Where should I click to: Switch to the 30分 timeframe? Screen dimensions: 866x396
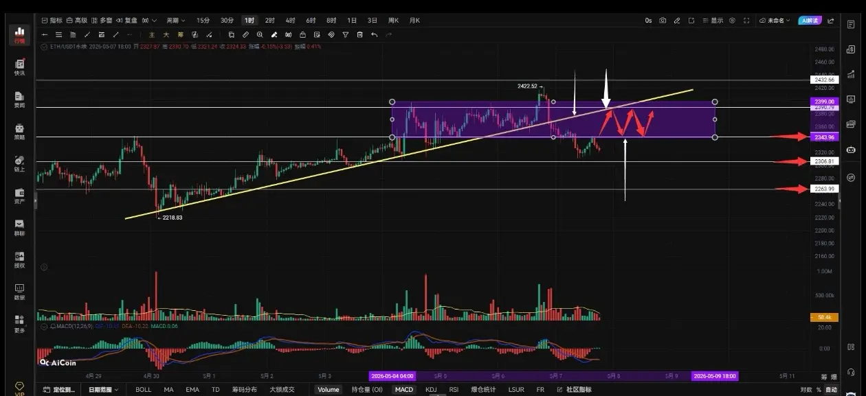(x=227, y=21)
